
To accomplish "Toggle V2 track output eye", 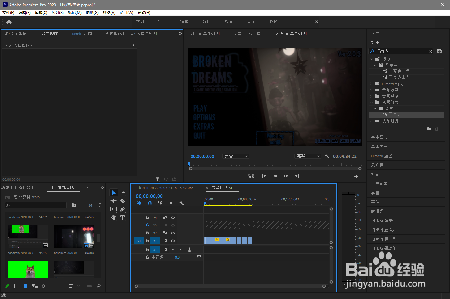I will point(173,233).
